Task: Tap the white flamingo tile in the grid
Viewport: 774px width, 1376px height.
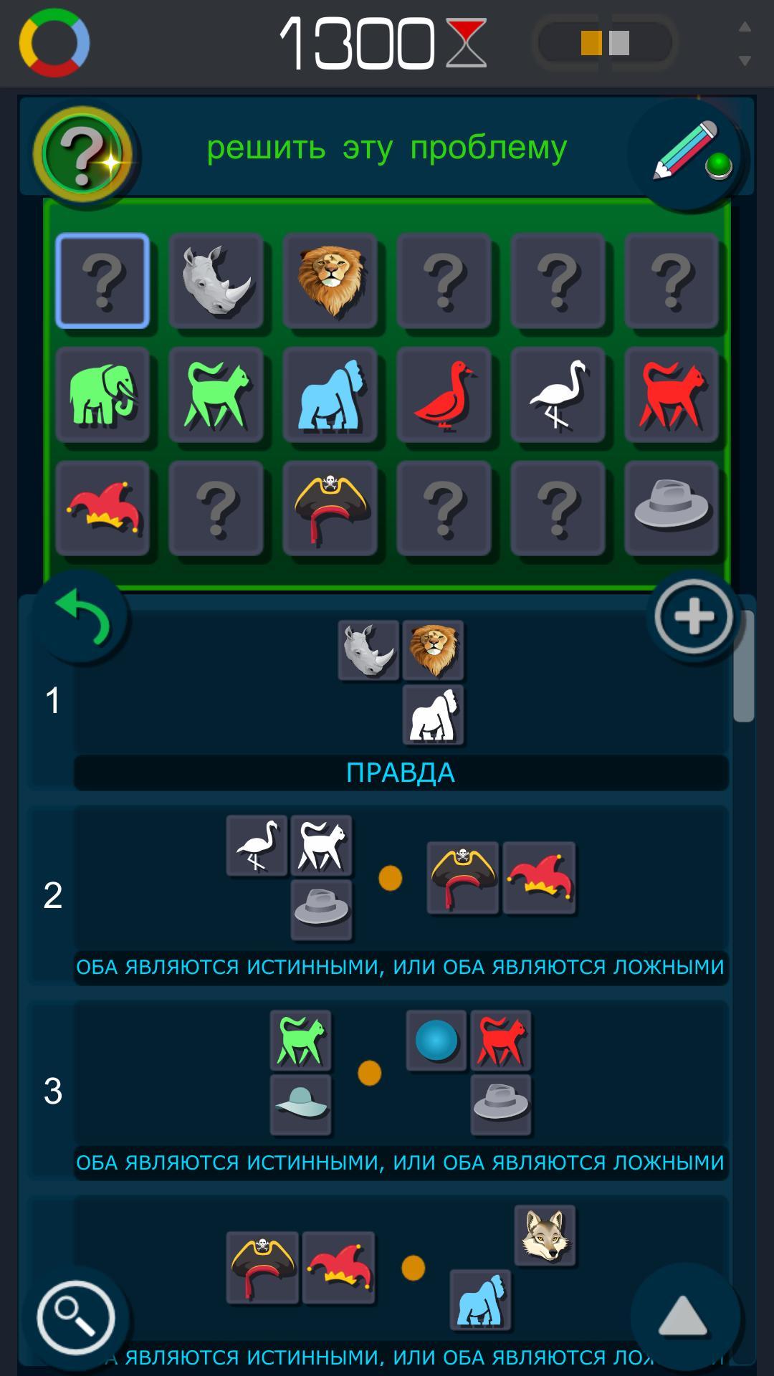Action: coord(558,394)
